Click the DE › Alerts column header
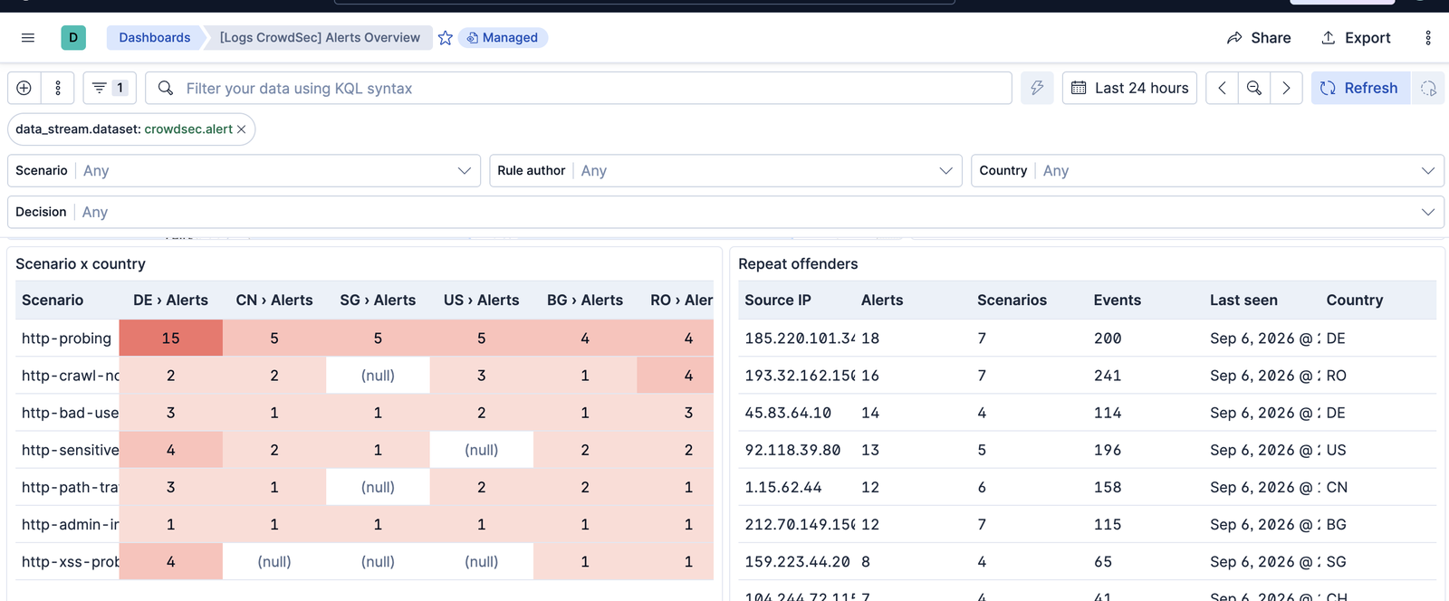 [170, 300]
